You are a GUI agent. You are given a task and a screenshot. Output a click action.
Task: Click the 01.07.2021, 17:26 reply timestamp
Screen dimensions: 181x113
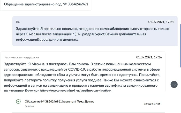click(149, 57)
